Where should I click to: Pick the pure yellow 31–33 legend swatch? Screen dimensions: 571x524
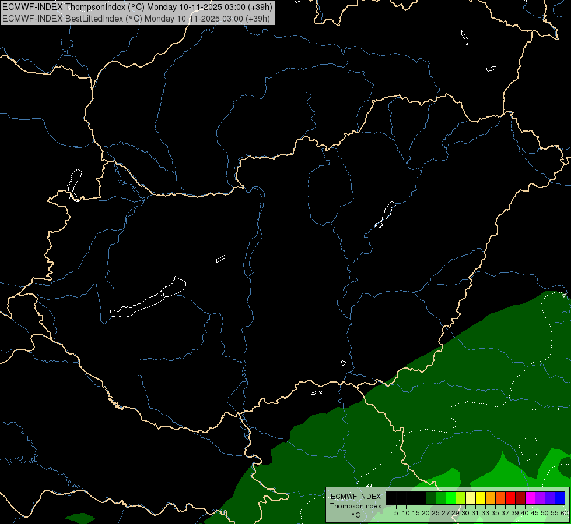(x=481, y=498)
